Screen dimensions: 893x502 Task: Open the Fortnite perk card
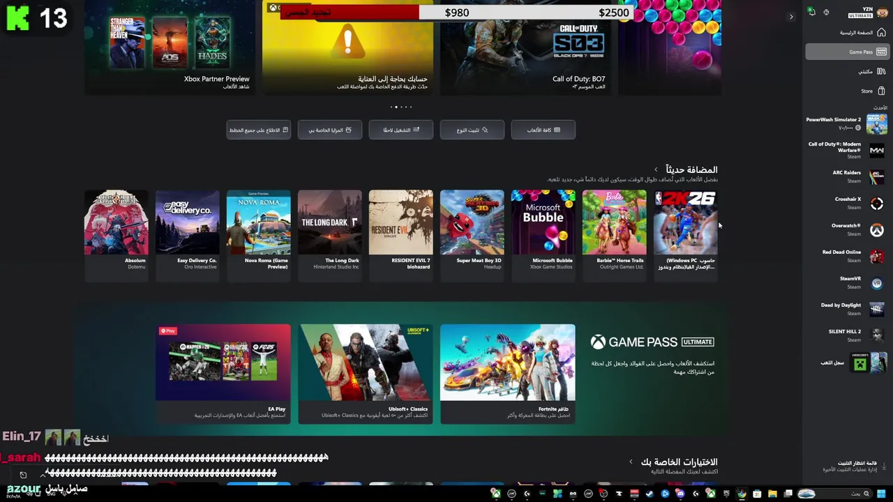[508, 373]
